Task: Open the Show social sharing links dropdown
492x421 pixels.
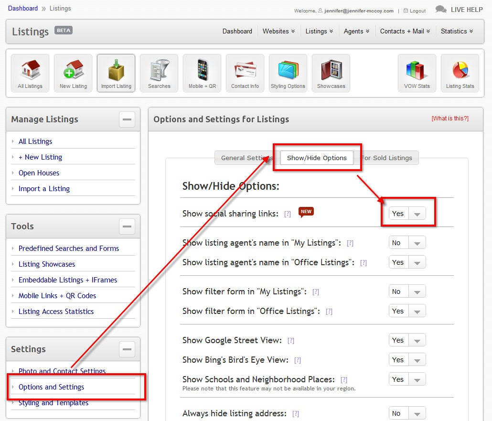Action: pyautogui.click(x=407, y=214)
